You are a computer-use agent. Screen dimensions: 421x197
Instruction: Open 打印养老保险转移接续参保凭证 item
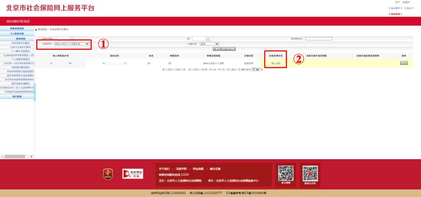point(20,80)
